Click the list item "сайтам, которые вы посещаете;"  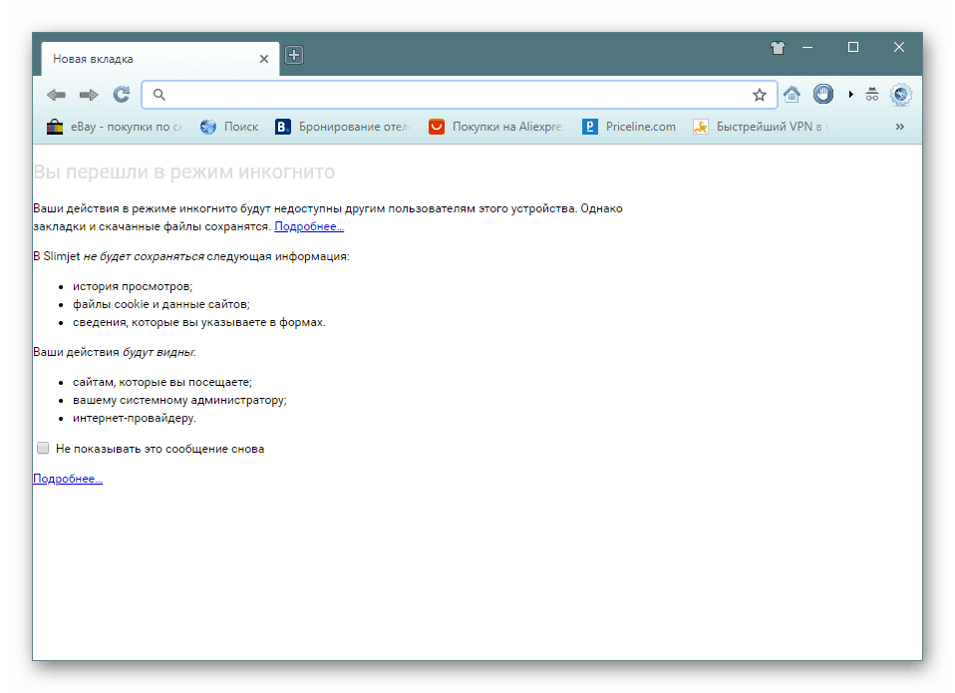[162, 382]
